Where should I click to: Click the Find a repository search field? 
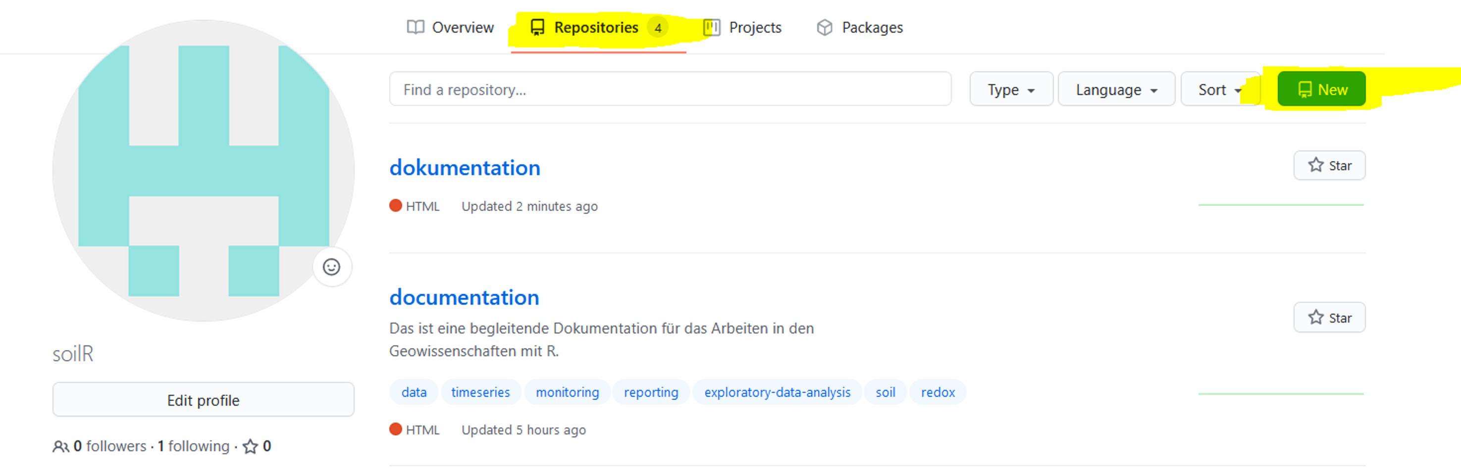coord(670,89)
